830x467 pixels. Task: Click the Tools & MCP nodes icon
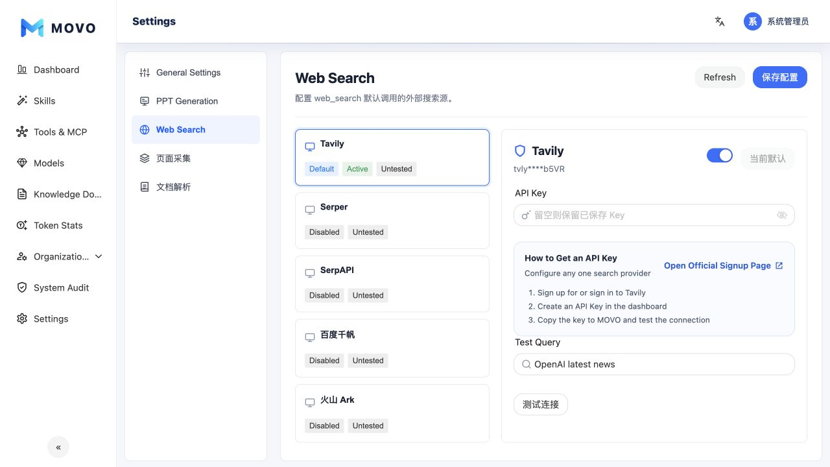point(22,132)
